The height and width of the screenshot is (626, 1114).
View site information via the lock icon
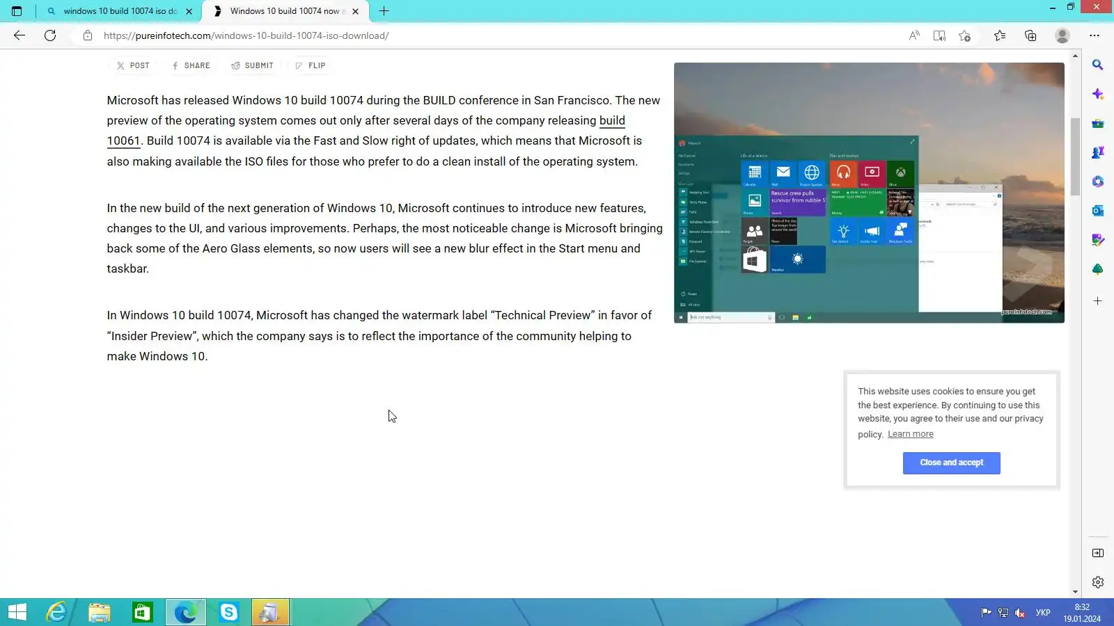[88, 35]
